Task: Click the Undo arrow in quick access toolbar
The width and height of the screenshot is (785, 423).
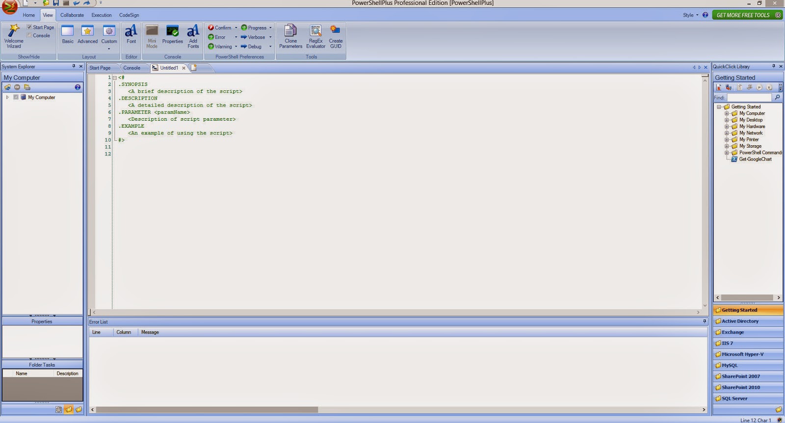Action: click(76, 3)
